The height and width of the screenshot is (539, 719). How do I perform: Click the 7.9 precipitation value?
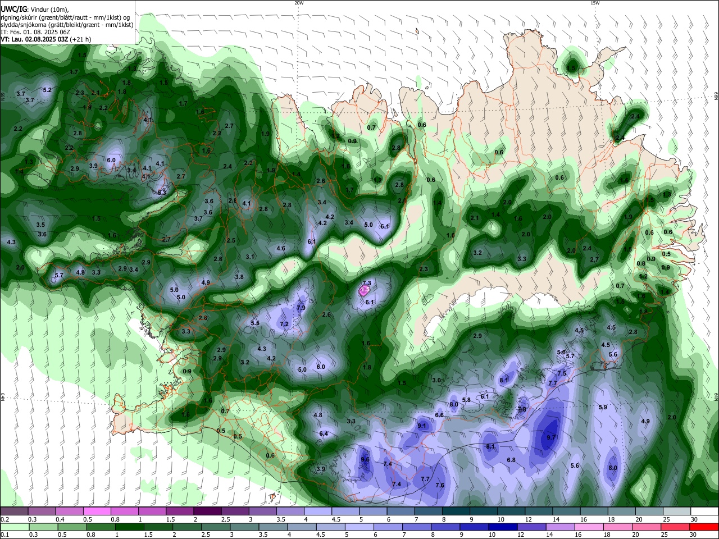[x=301, y=308]
